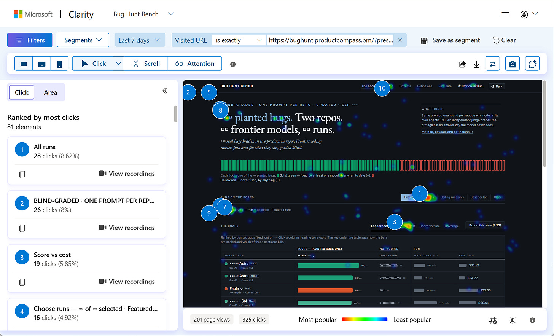Viewport: 554px width, 336px height.
Task: Select the mobile phone device view icon
Action: [60, 64]
